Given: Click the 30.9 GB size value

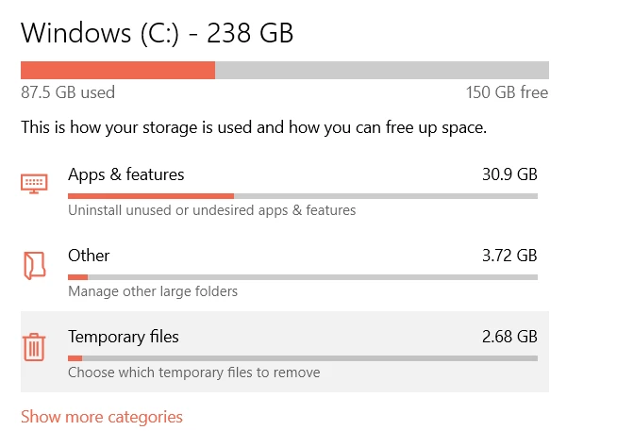Looking at the screenshot, I should click(508, 174).
